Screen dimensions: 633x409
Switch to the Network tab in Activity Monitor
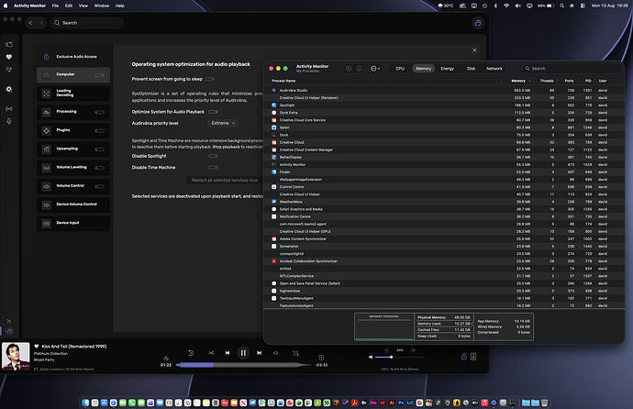494,69
